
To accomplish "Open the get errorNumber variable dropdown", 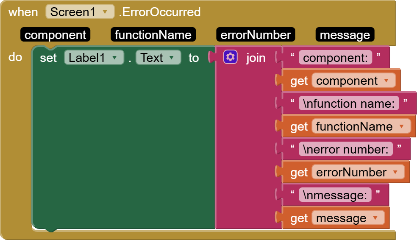I will coord(395,173).
